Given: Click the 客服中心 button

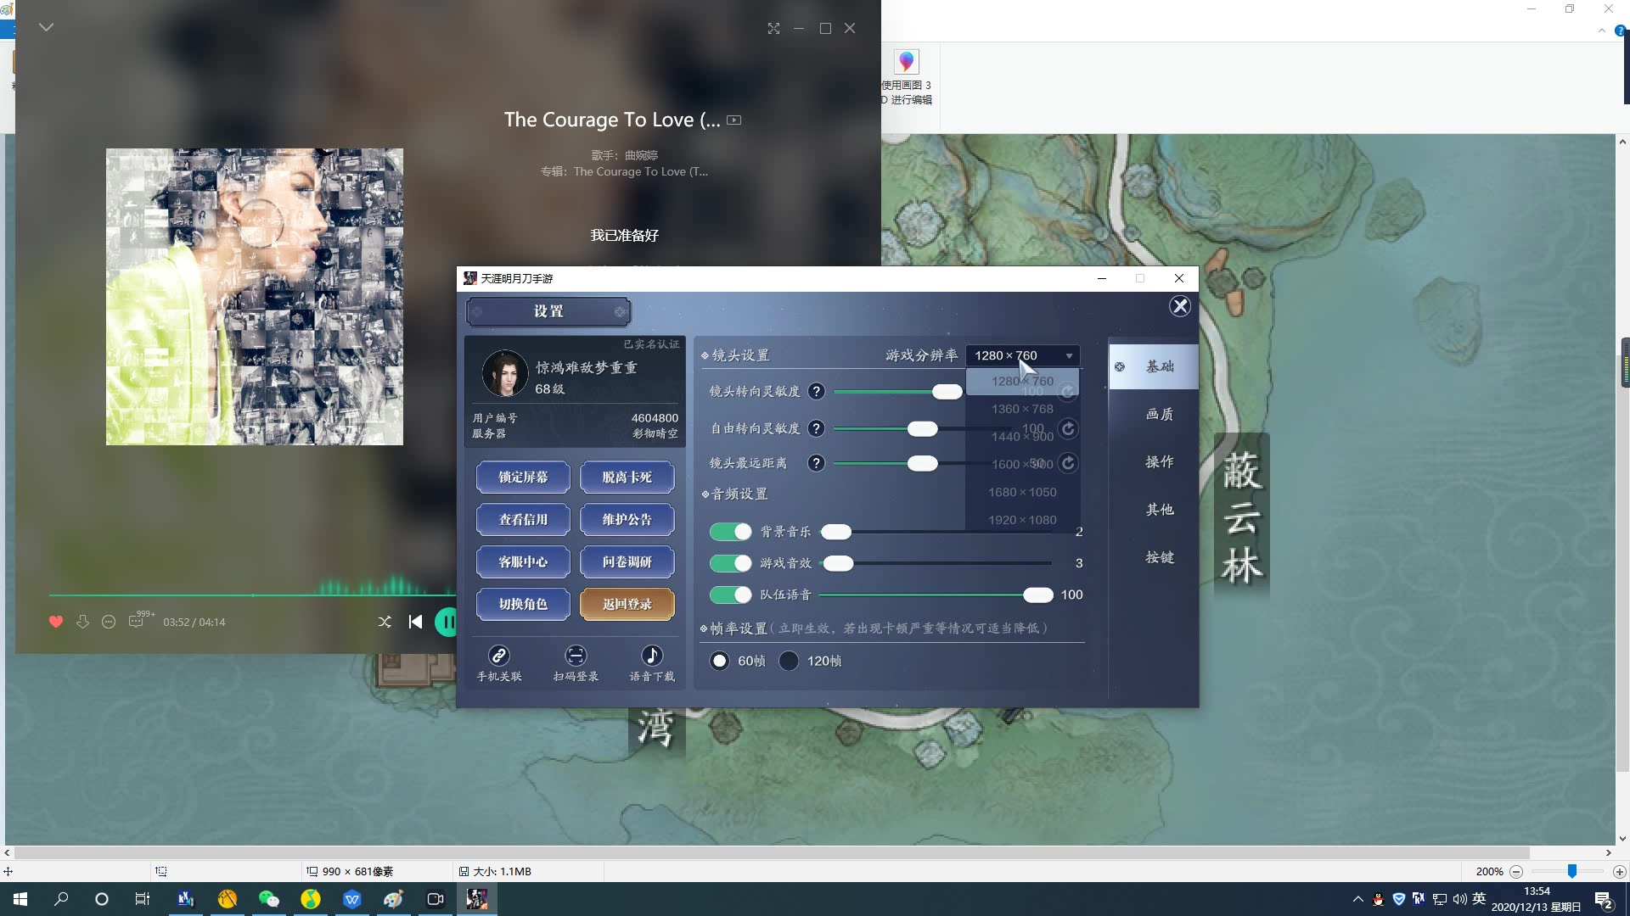Looking at the screenshot, I should 523,562.
